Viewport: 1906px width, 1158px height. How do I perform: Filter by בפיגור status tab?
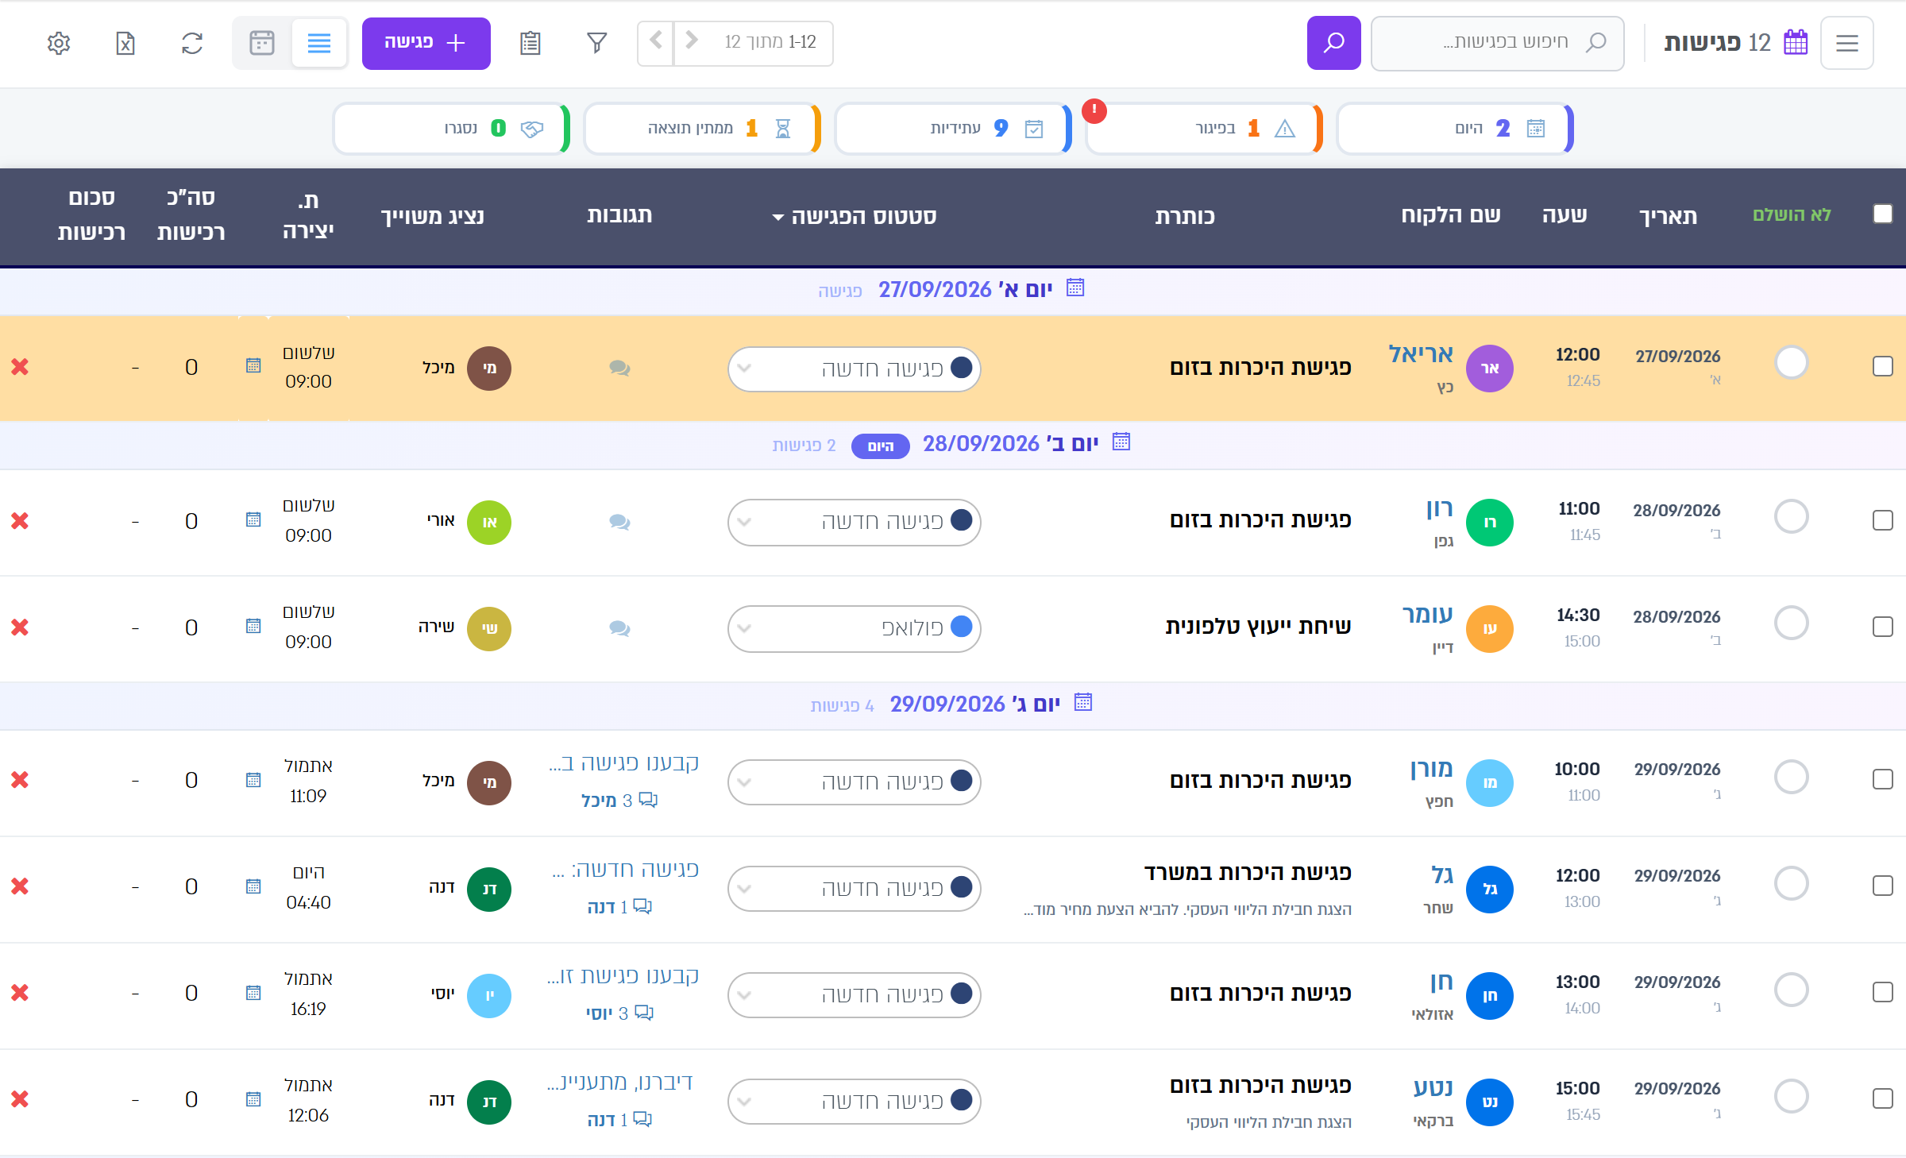tap(1204, 128)
